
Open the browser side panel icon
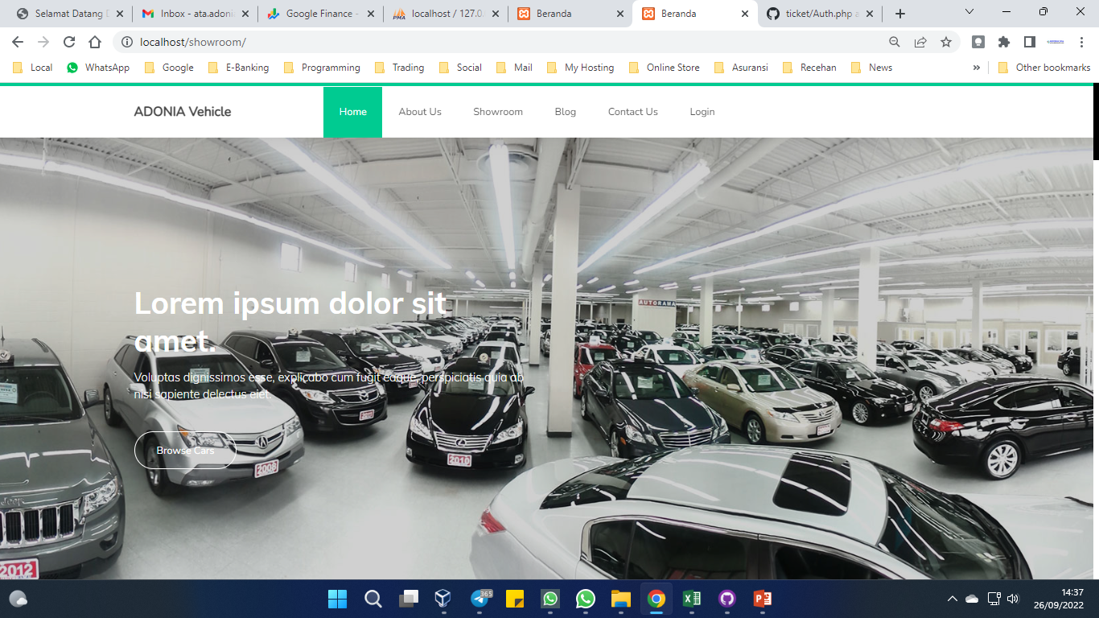(1030, 42)
